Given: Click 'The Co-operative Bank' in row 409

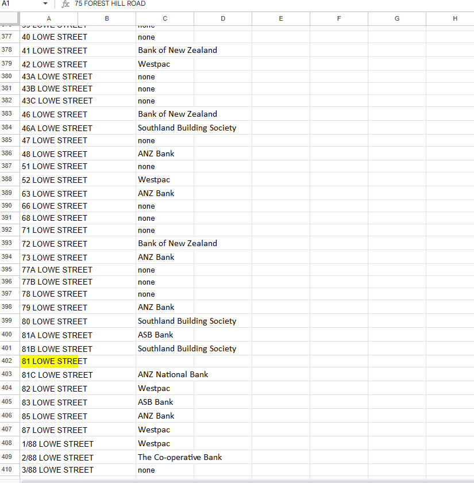Looking at the screenshot, I should click(x=180, y=458).
